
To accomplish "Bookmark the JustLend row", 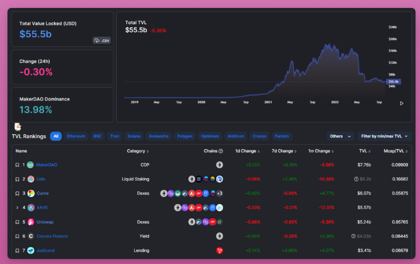I will pyautogui.click(x=17, y=251).
